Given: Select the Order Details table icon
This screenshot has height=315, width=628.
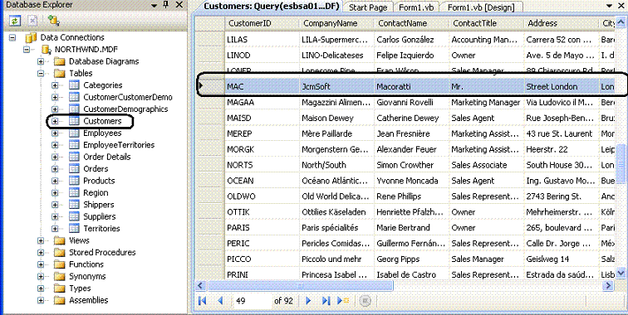Looking at the screenshot, I should [74, 157].
